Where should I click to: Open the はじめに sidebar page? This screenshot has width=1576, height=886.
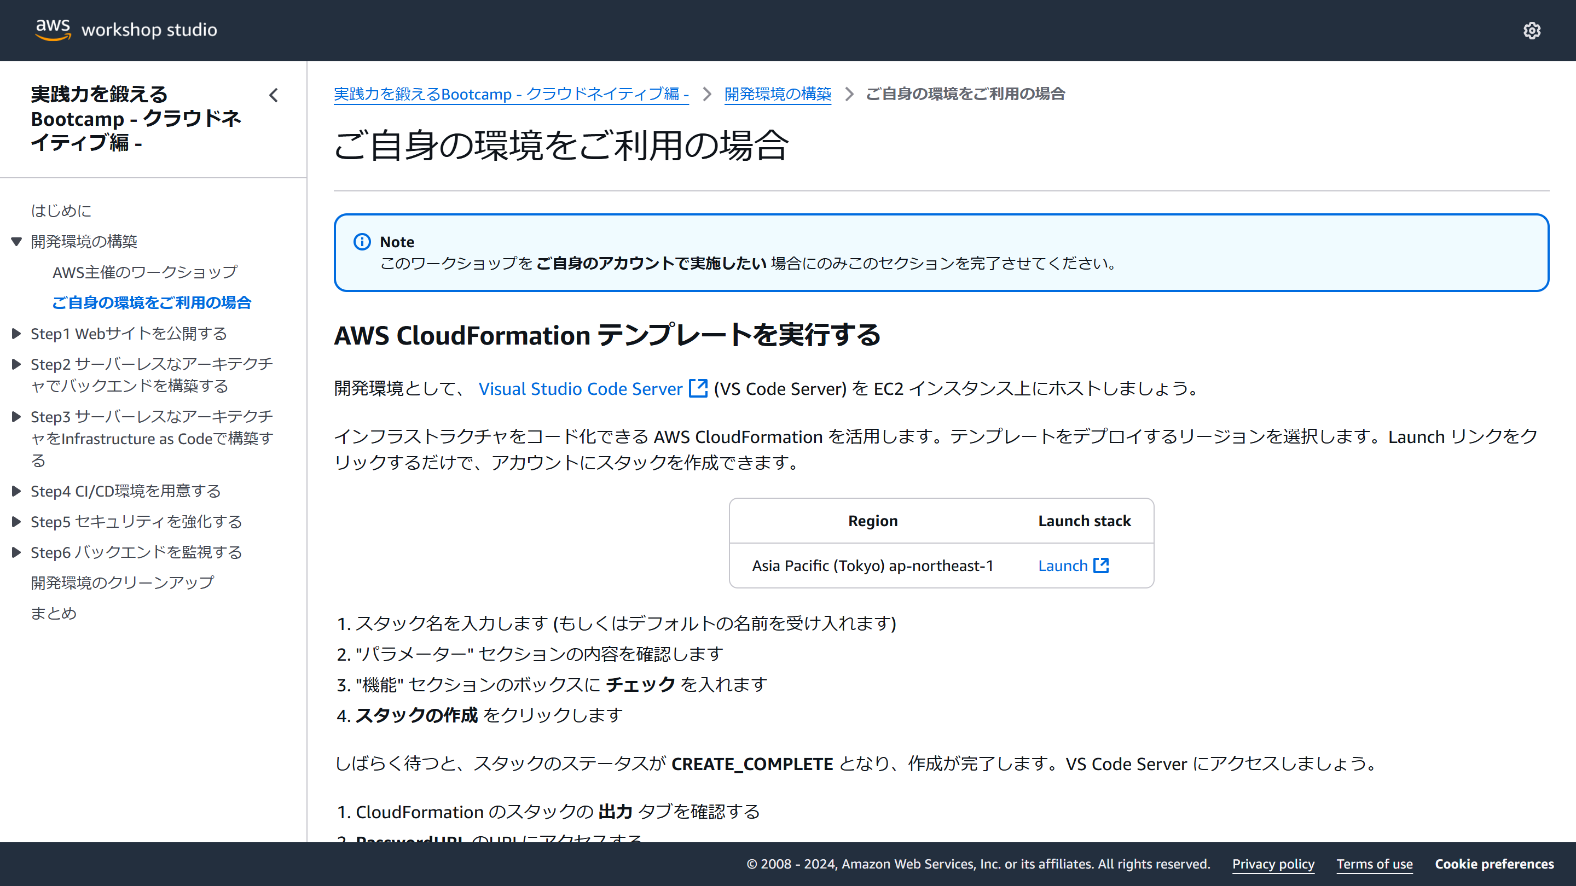click(61, 211)
